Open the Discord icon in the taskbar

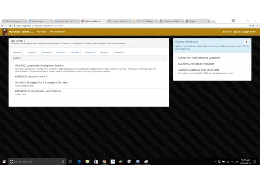coord(138,162)
